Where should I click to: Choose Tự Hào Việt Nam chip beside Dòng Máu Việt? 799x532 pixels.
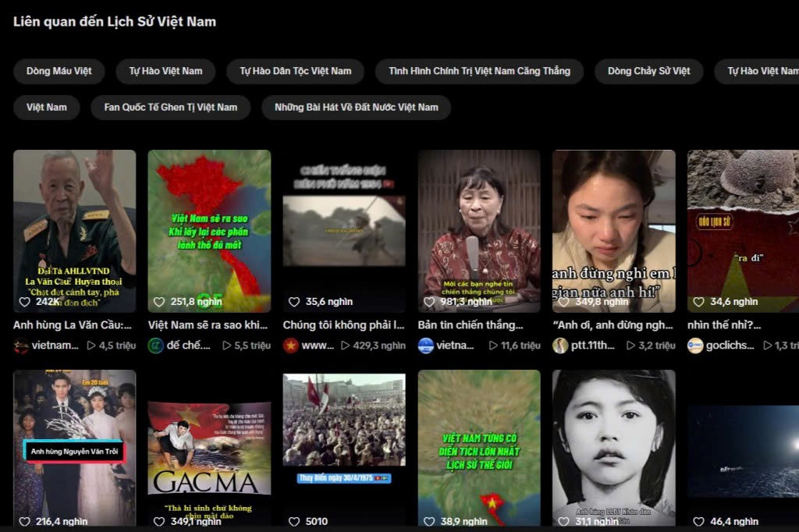click(165, 71)
